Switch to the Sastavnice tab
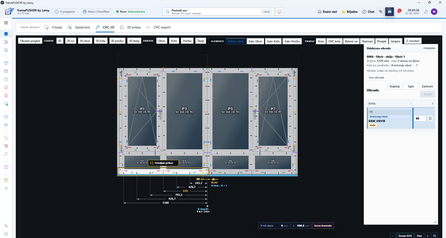The height and width of the screenshot is (238, 446). point(79,27)
